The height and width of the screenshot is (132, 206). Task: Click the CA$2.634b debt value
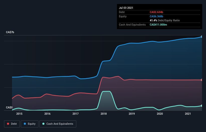point(156,12)
